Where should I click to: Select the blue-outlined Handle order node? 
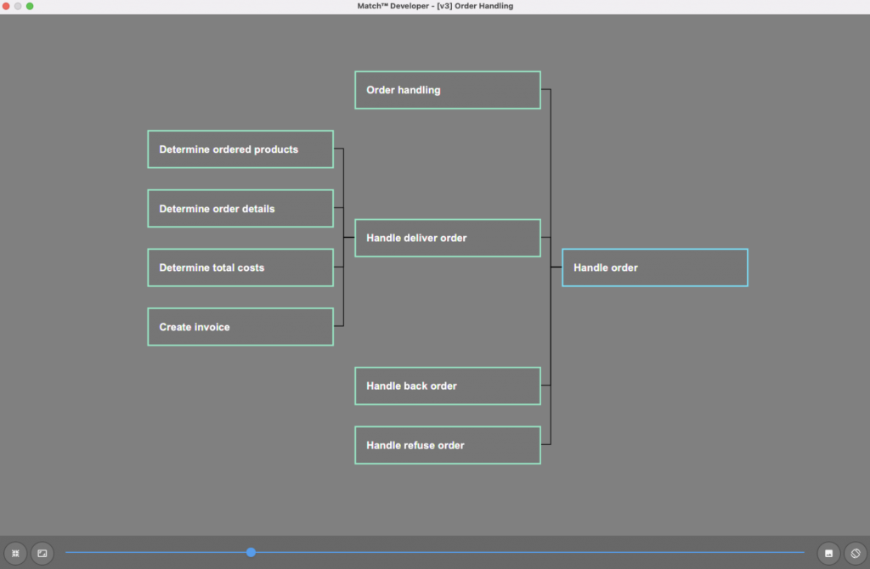(x=654, y=268)
